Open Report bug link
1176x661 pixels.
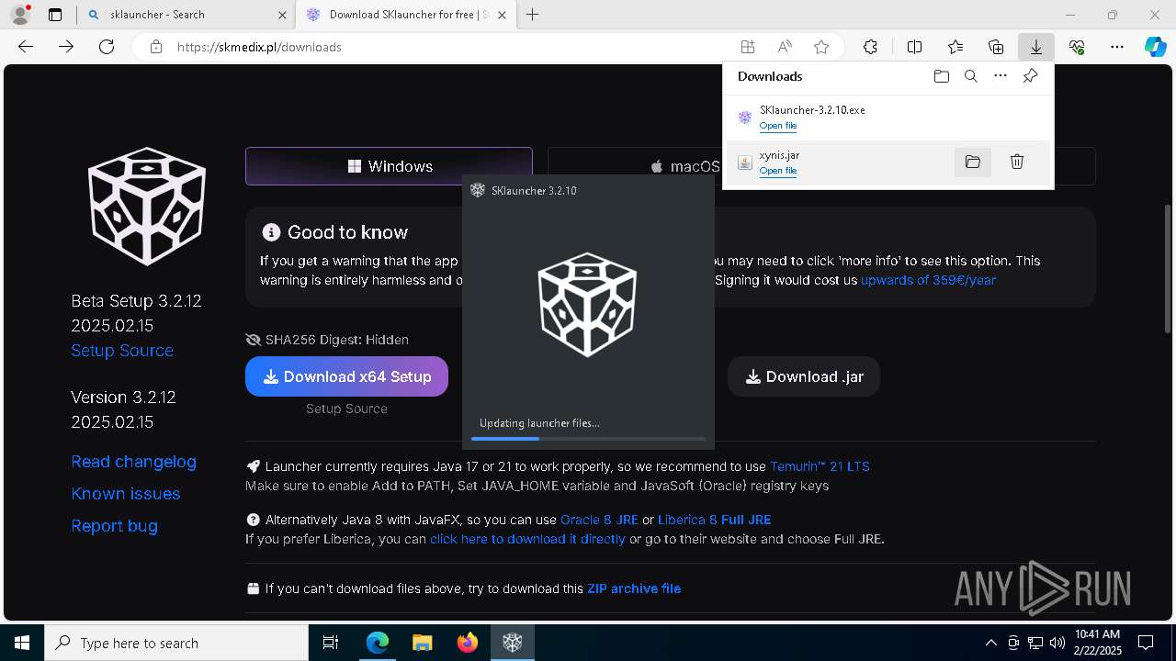coord(114,526)
